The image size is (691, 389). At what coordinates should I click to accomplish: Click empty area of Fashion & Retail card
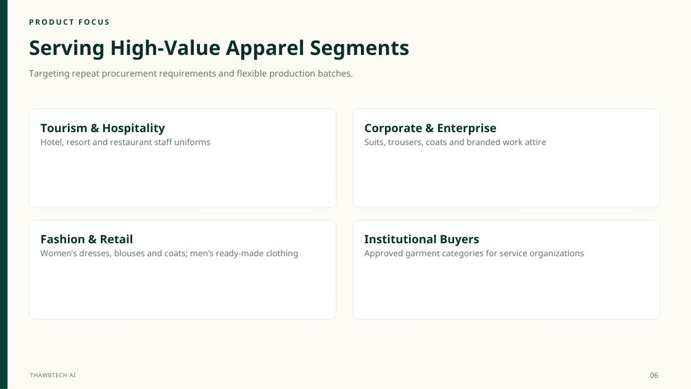[183, 289]
